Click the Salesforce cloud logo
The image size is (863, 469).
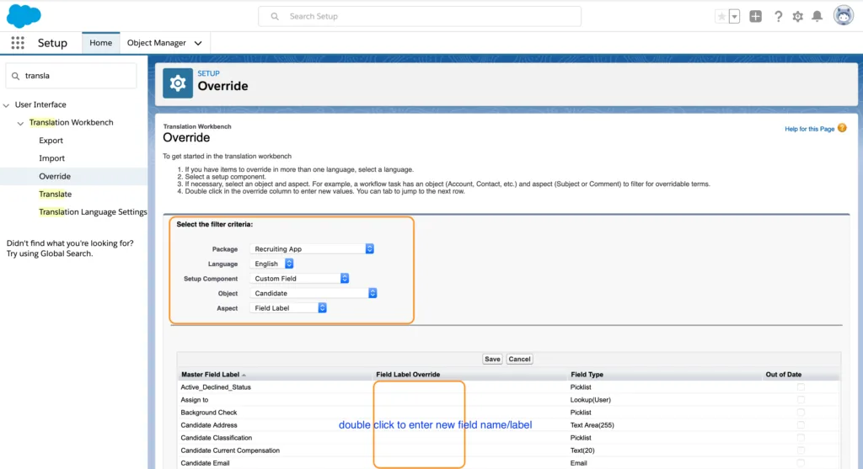click(24, 16)
